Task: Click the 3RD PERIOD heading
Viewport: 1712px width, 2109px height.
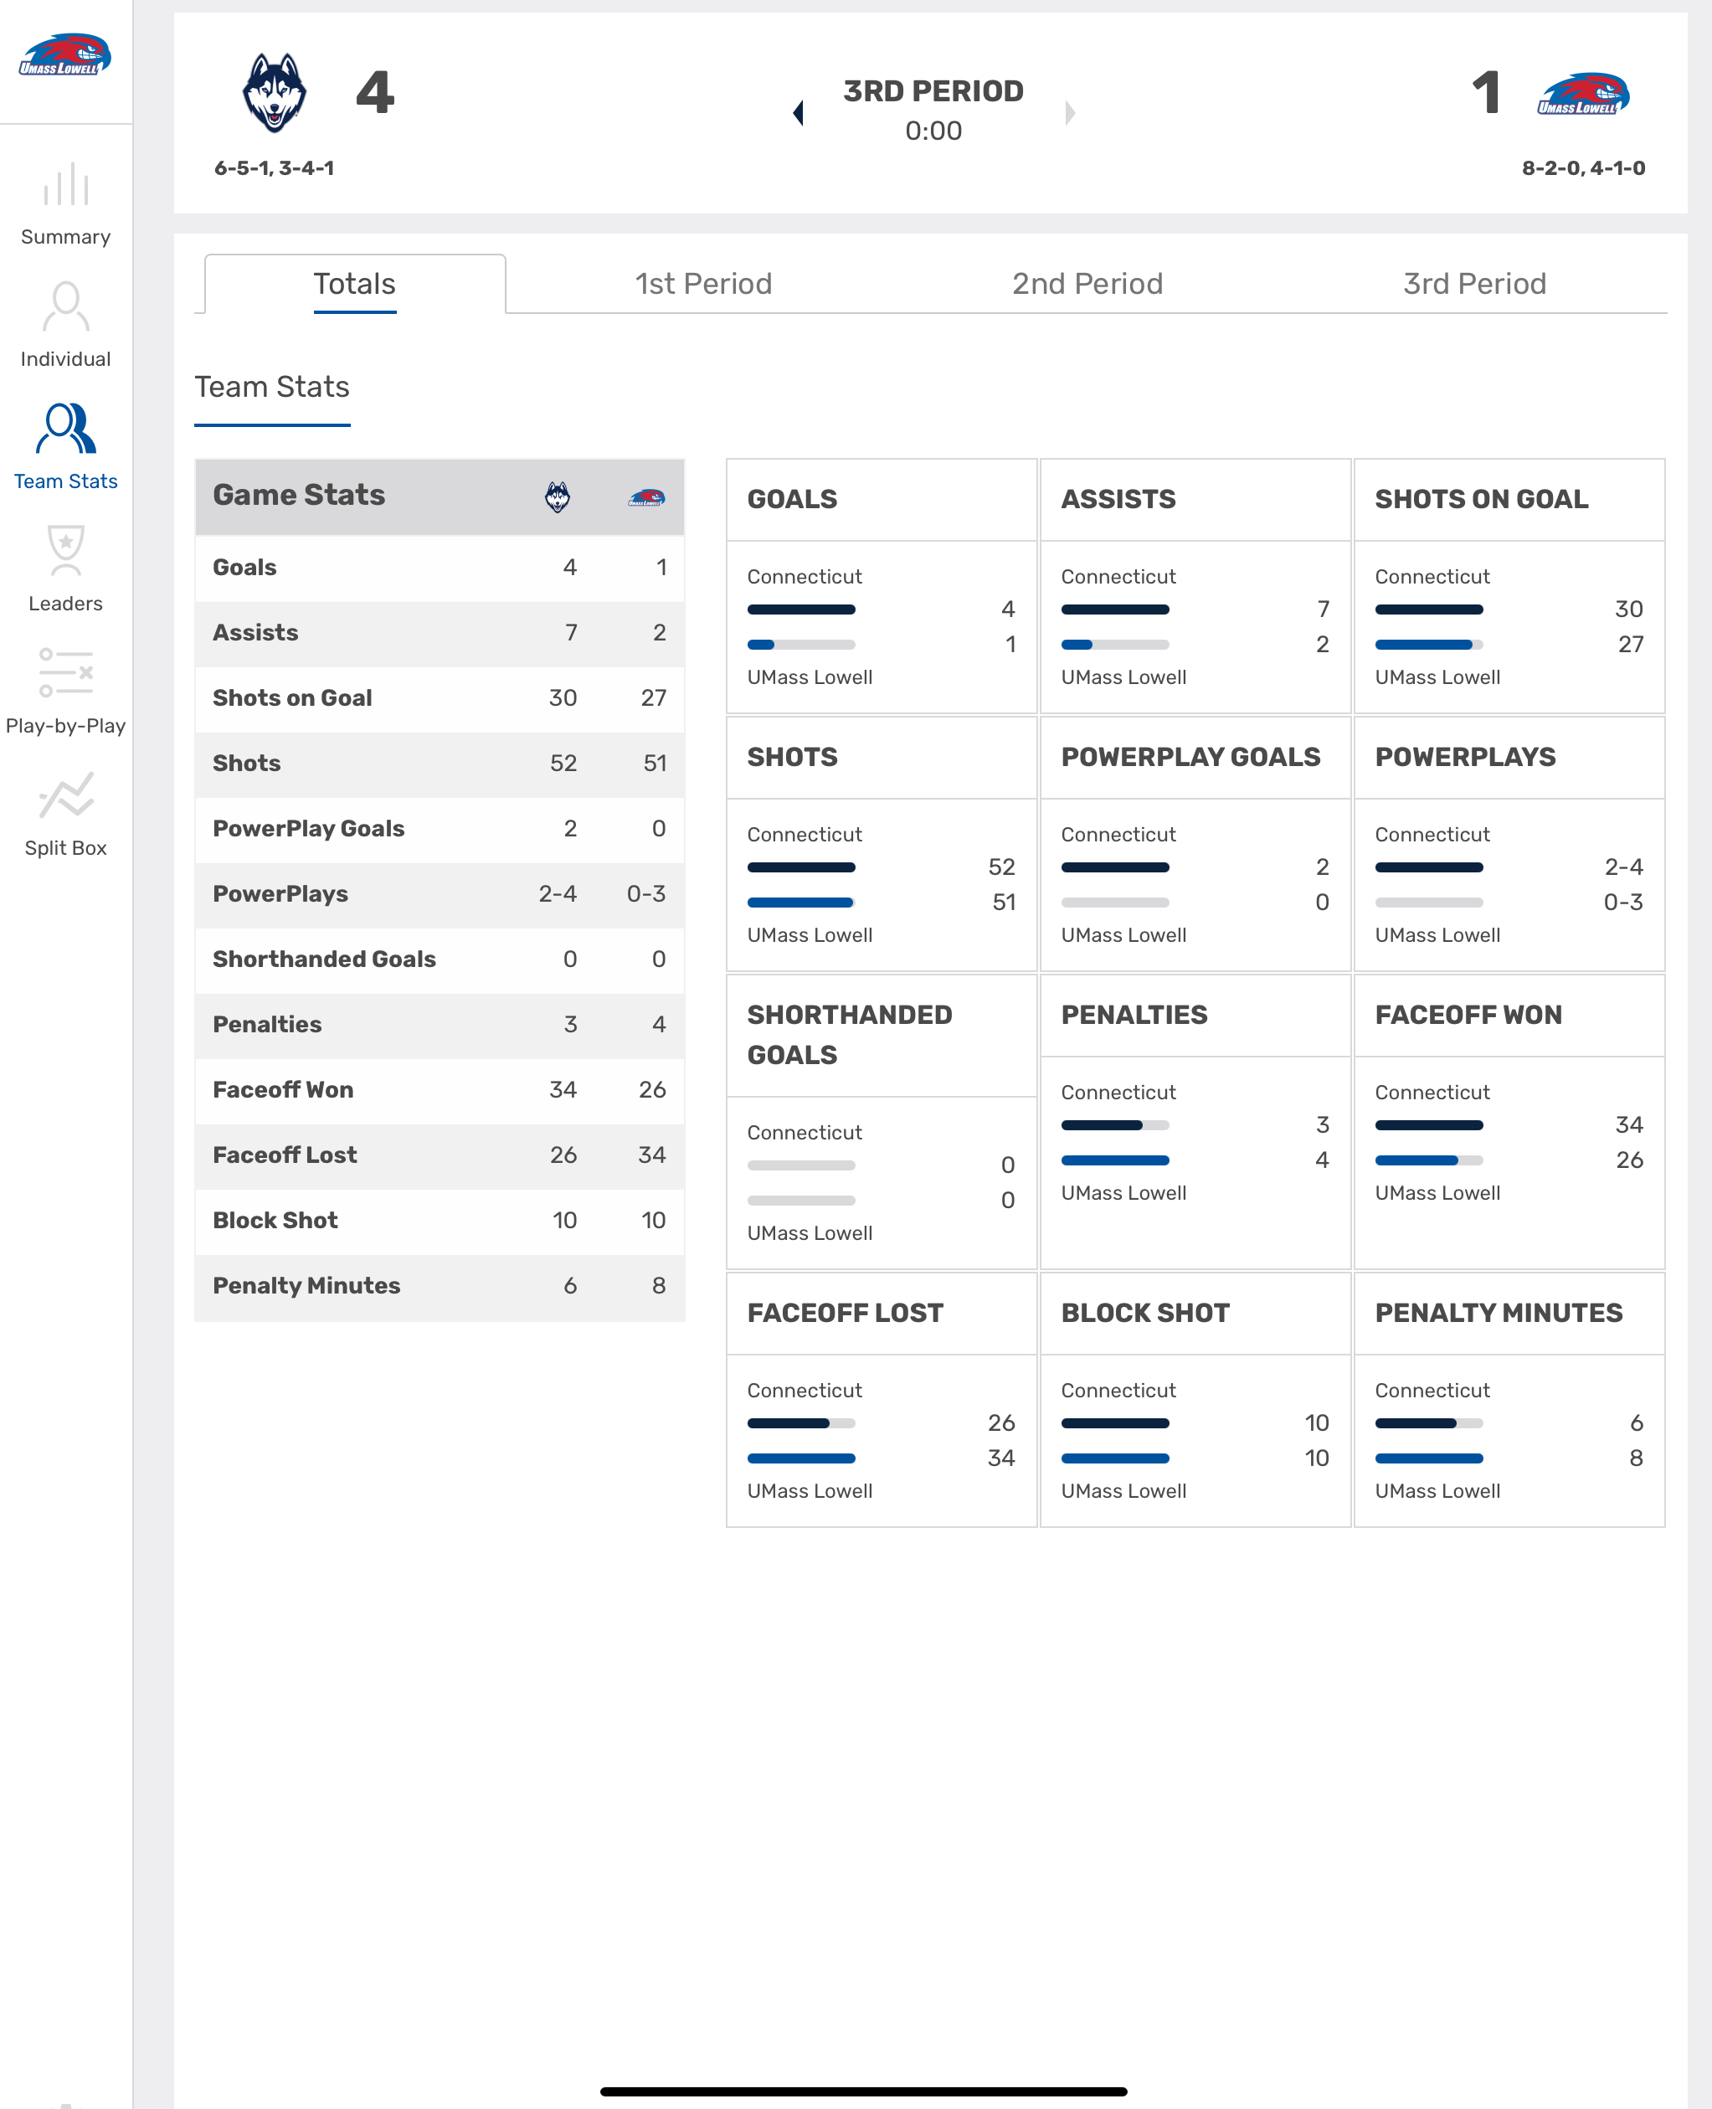Action: (933, 90)
